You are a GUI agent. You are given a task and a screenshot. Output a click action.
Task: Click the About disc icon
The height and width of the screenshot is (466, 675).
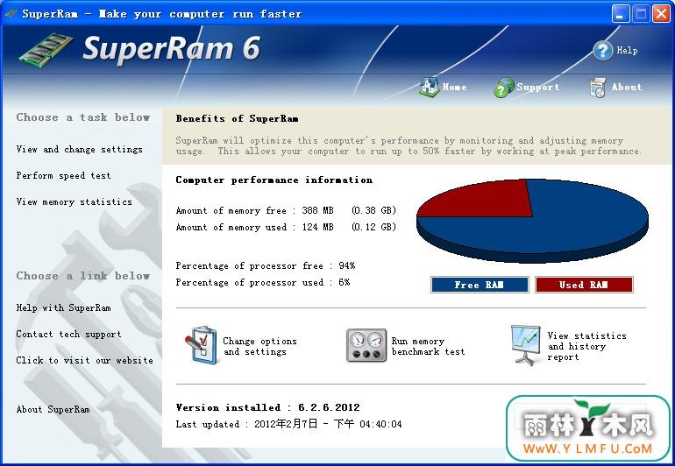coord(598,88)
